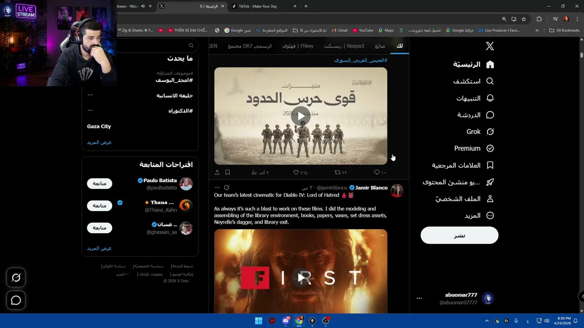Viewport: 584px width, 328px height.
Task: Follow ghassan_sa
Action: [x=99, y=228]
